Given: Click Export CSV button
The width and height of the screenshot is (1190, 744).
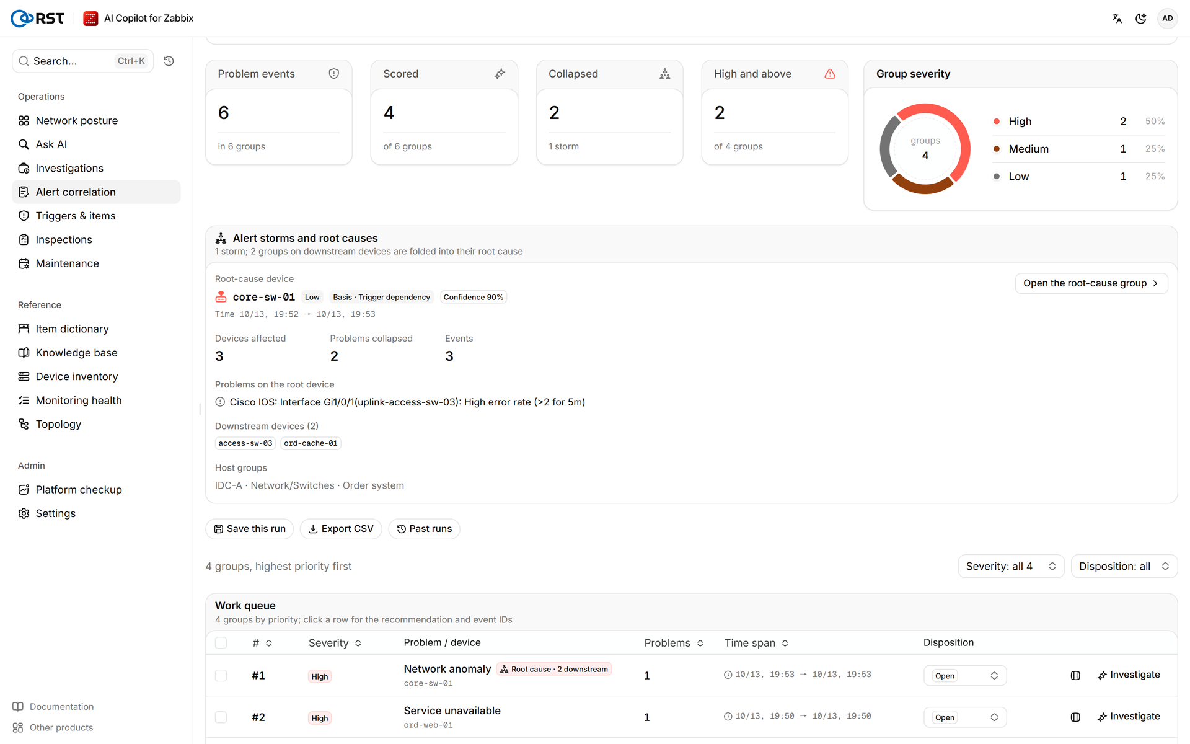Looking at the screenshot, I should [341, 529].
